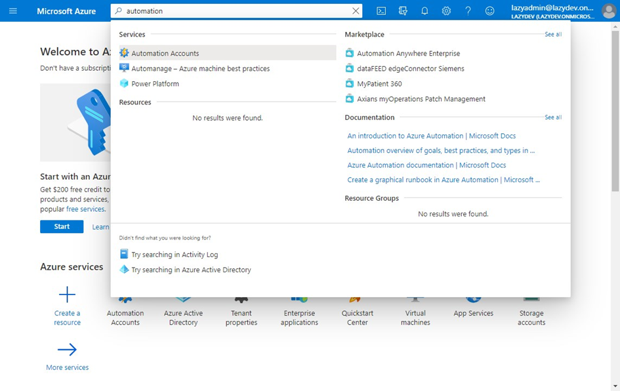The image size is (620, 391).
Task: Click the Microsoft Azure home title
Action: (x=66, y=11)
